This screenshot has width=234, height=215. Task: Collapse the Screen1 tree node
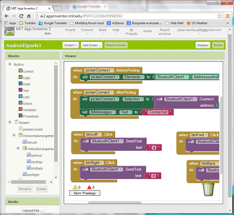10,122
